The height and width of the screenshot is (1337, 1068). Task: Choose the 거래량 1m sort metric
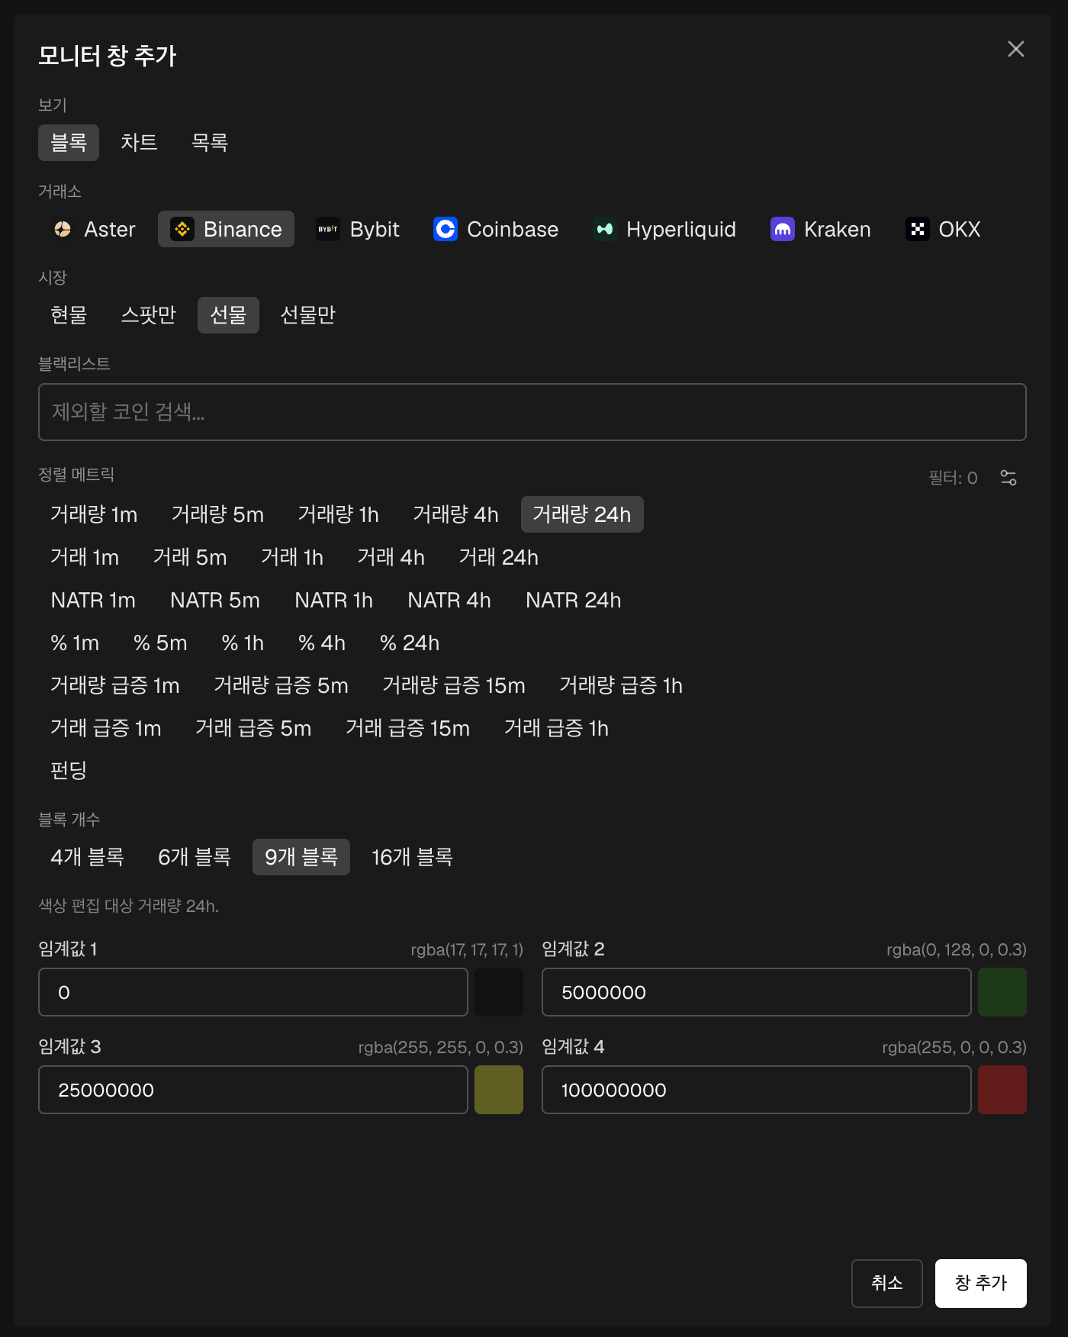(x=94, y=514)
